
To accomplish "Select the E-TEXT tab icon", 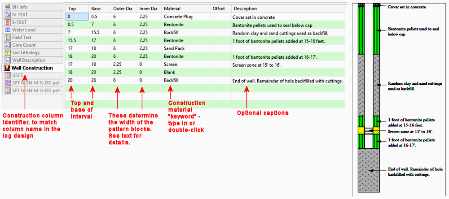I will [8, 22].
